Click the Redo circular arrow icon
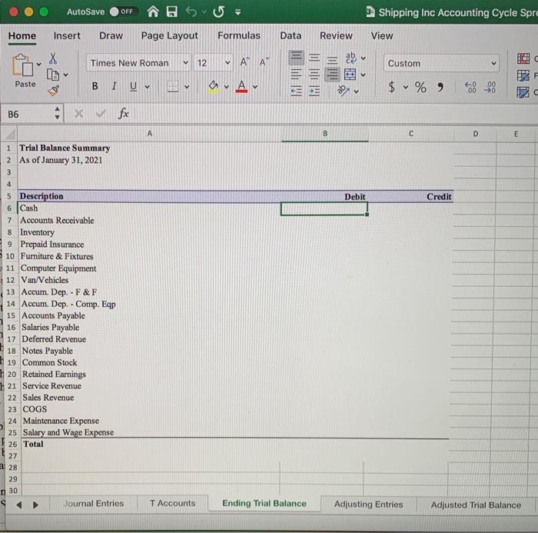This screenshot has height=533, width=538. tap(218, 12)
